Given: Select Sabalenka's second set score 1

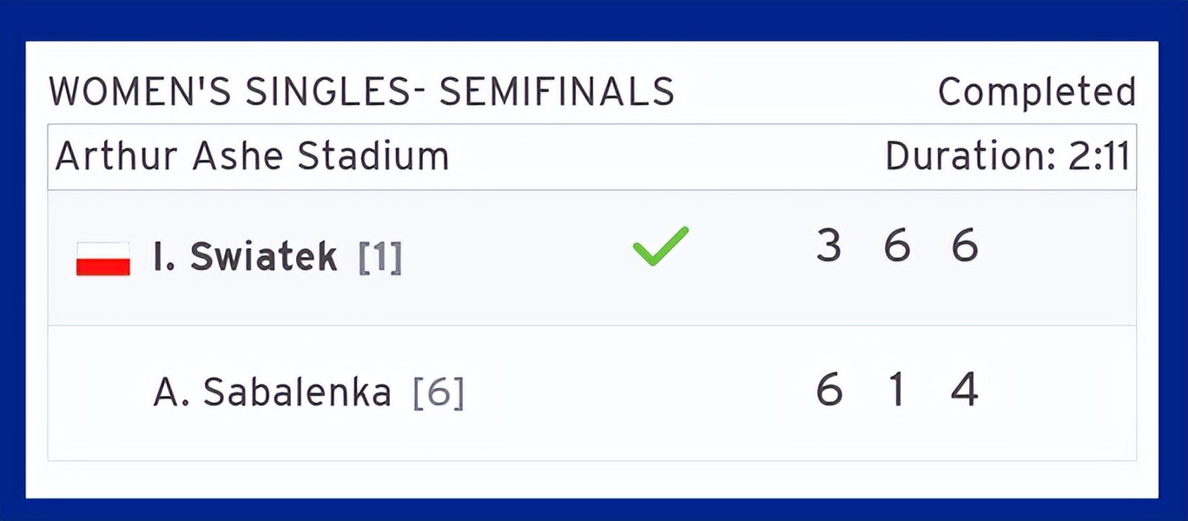Looking at the screenshot, I should pyautogui.click(x=897, y=390).
